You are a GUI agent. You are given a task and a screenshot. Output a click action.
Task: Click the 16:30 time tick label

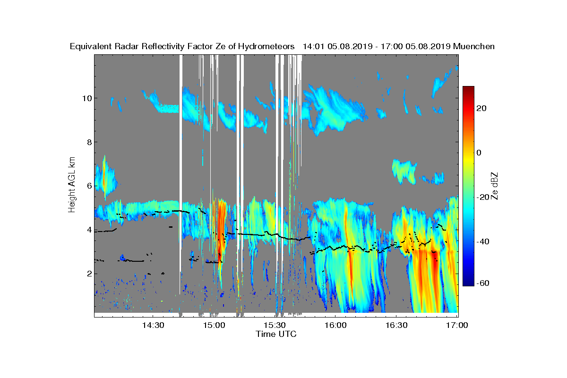(x=396, y=325)
